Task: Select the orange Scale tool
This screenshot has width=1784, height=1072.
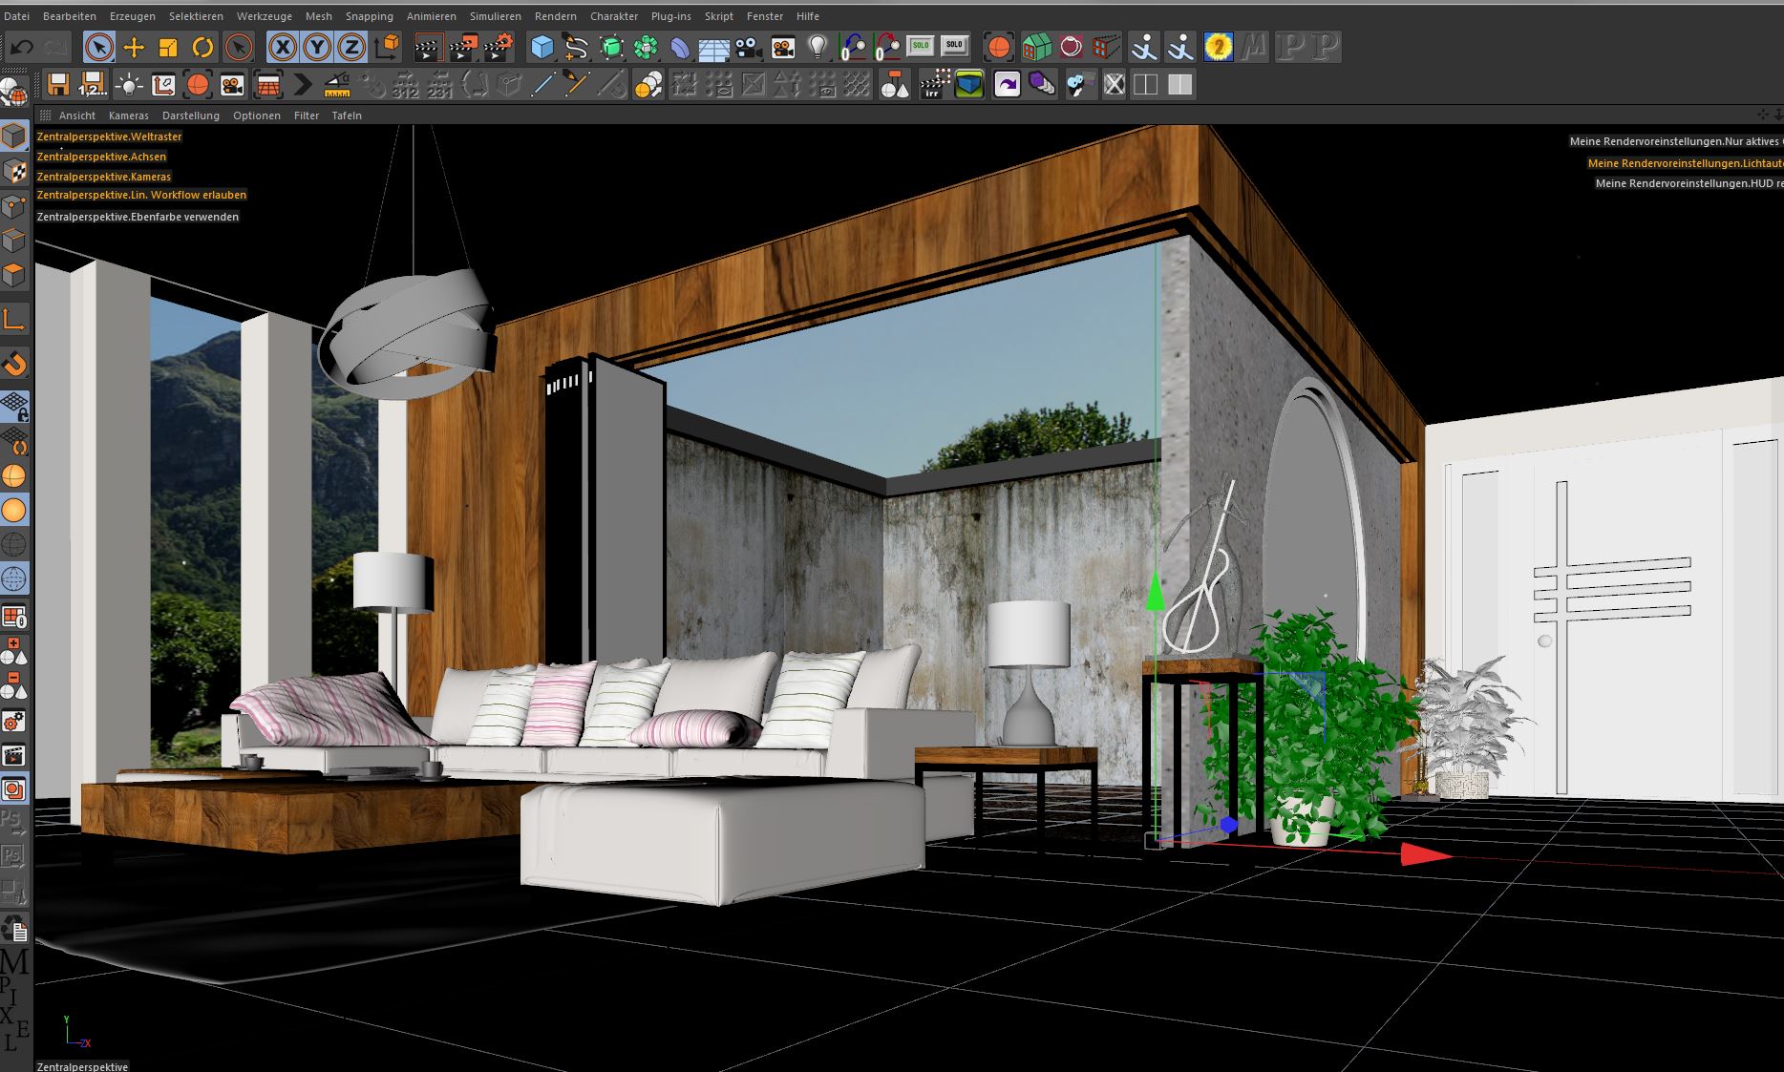Action: pyautogui.click(x=168, y=47)
